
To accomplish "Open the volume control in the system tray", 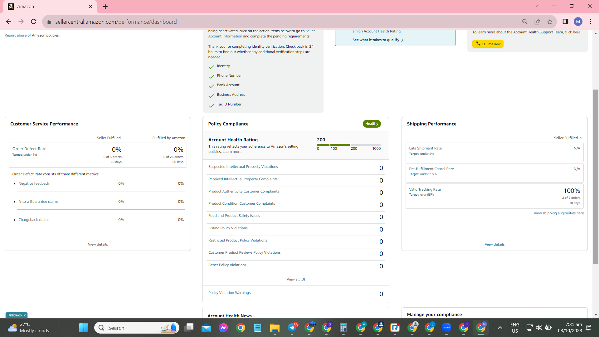I will click(x=539, y=328).
